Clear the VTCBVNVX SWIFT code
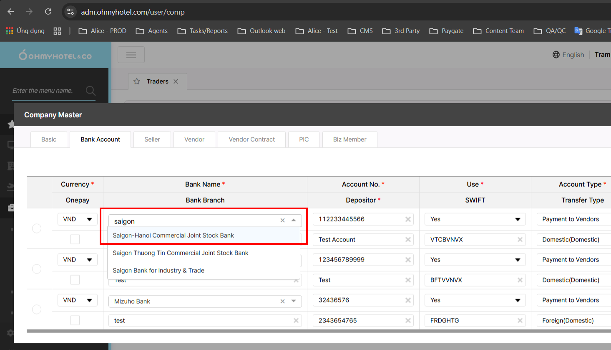 [x=520, y=240]
